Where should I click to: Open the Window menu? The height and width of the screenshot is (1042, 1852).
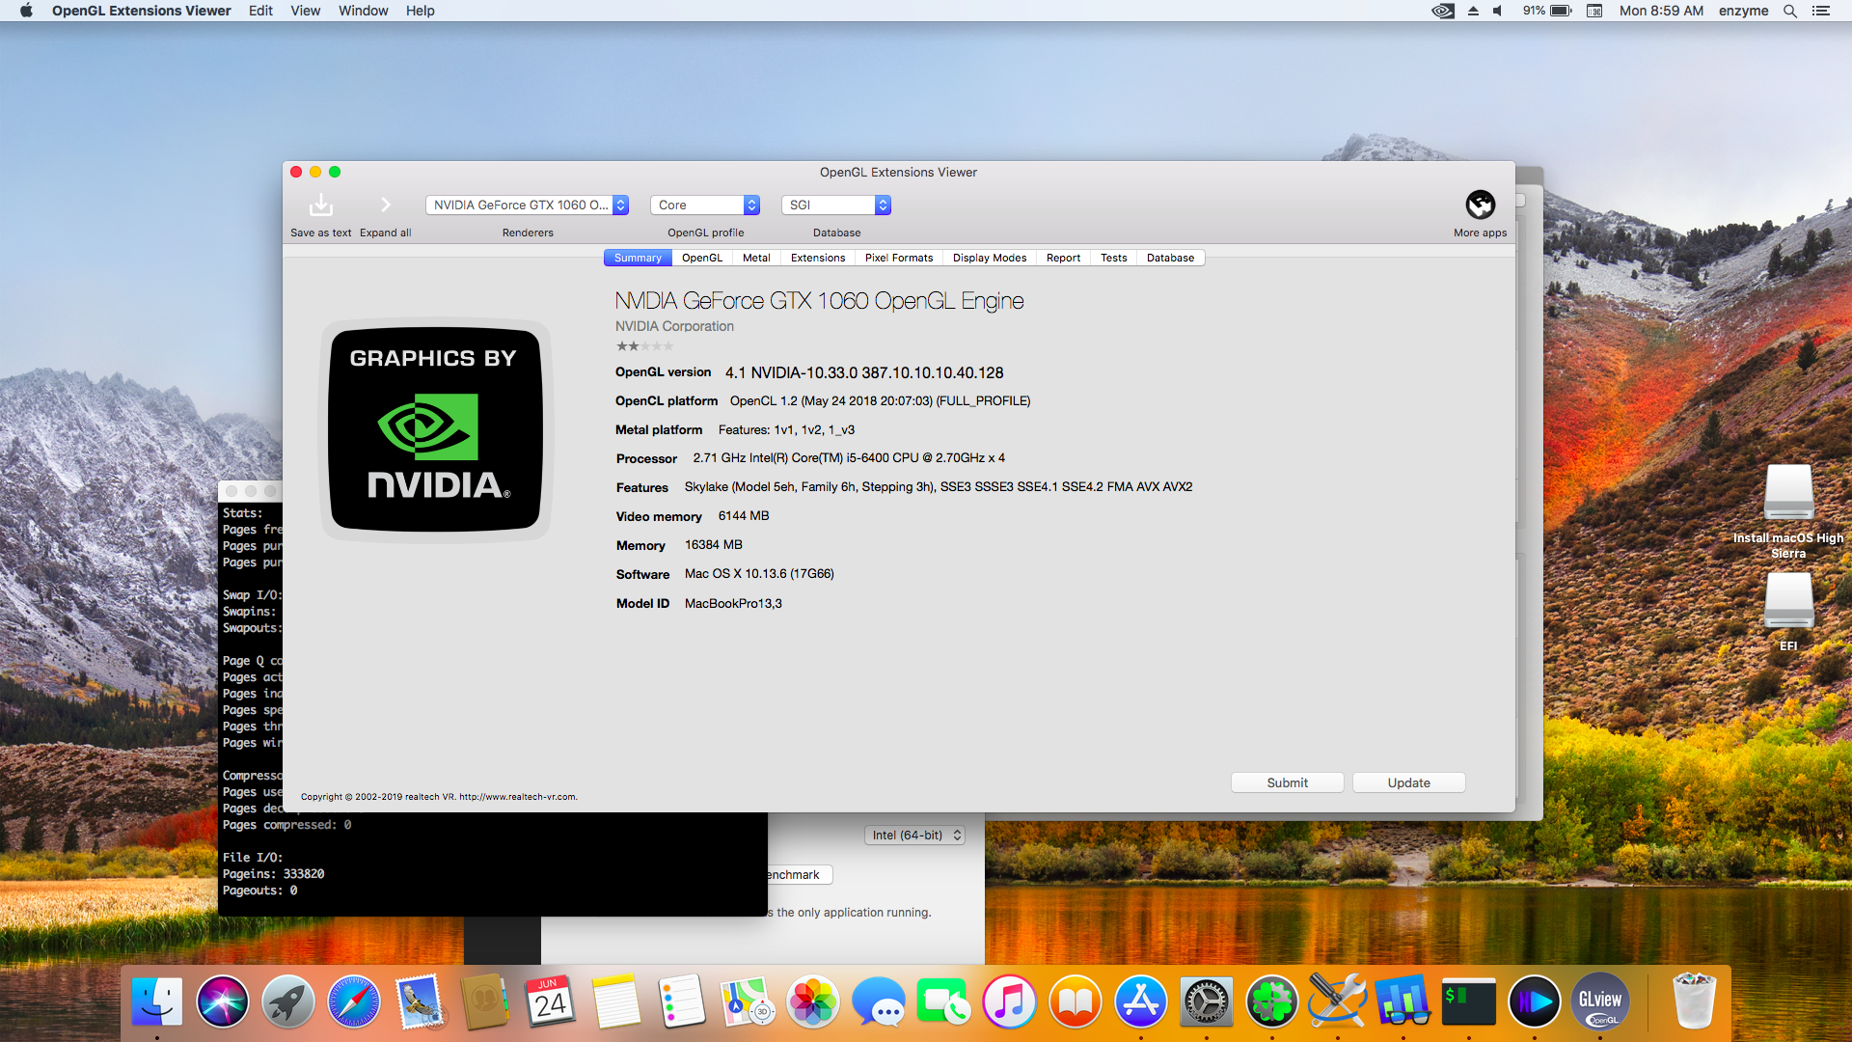[x=363, y=11]
